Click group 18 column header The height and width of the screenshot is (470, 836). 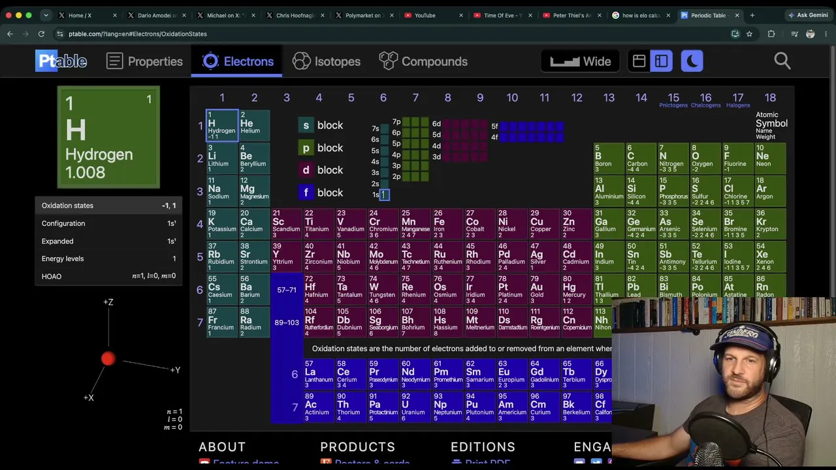(770, 98)
